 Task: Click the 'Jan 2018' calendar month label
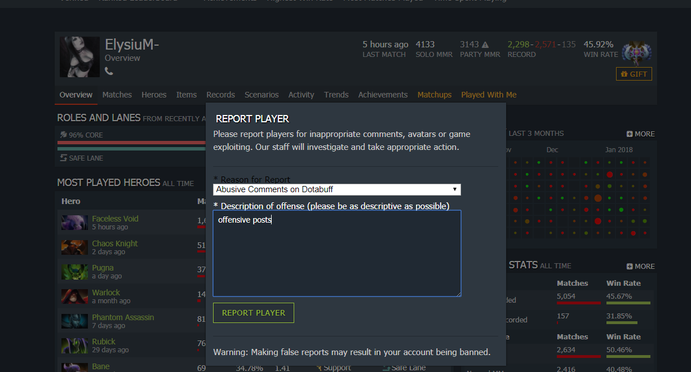[x=619, y=150]
